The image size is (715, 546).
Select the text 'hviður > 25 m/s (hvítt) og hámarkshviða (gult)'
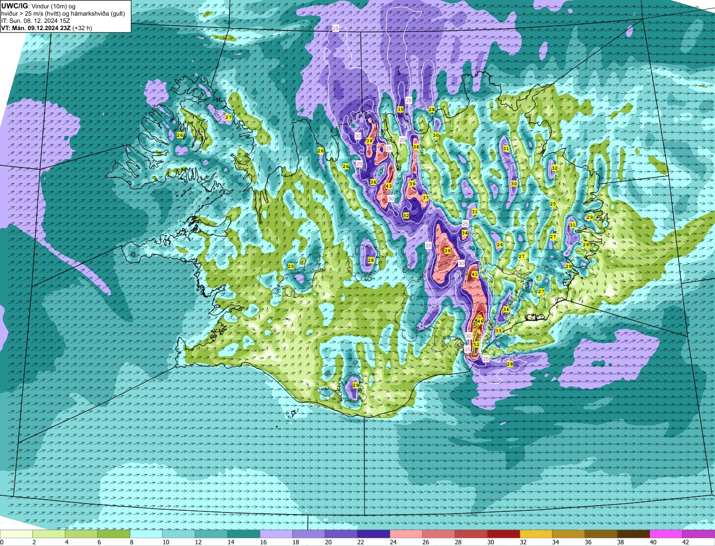pyautogui.click(x=63, y=13)
